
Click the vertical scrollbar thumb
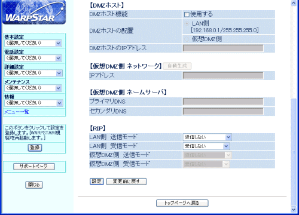click(x=294, y=152)
